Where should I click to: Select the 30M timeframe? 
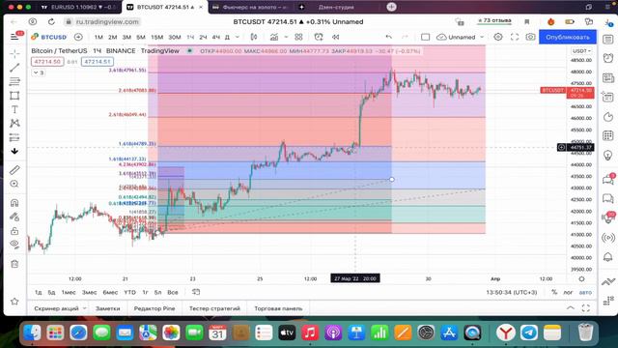tap(175, 37)
